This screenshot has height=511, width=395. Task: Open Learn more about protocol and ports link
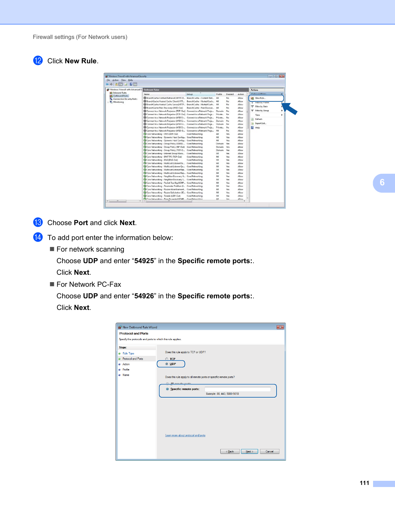click(x=185, y=435)
